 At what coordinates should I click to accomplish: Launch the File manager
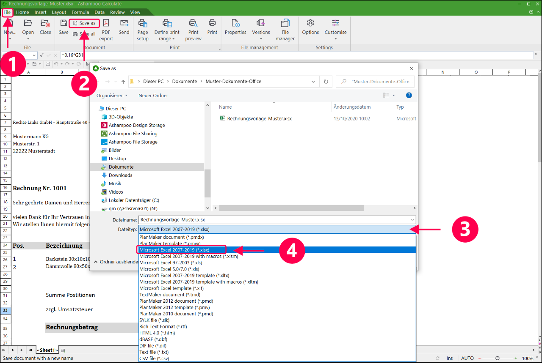click(x=285, y=30)
